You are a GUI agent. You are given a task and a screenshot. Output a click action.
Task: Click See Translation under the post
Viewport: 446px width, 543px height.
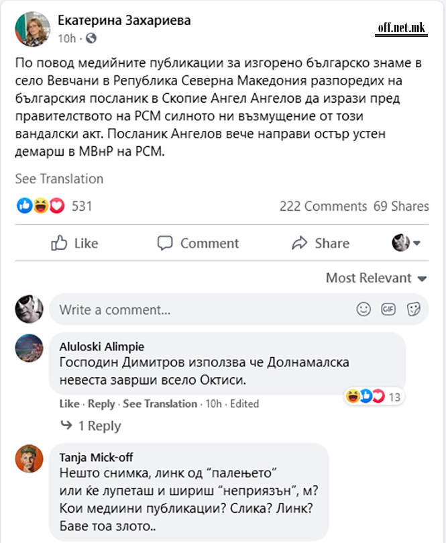pyautogui.click(x=59, y=179)
